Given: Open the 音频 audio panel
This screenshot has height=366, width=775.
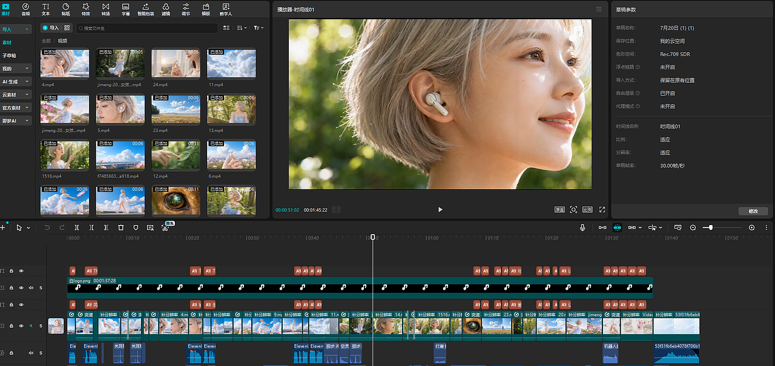Looking at the screenshot, I should (x=25, y=8).
